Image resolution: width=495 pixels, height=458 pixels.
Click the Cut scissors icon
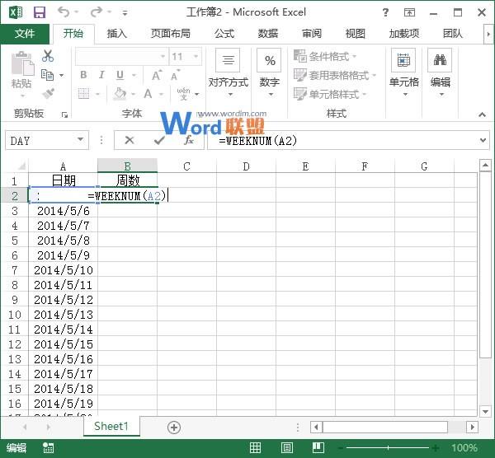[48, 56]
